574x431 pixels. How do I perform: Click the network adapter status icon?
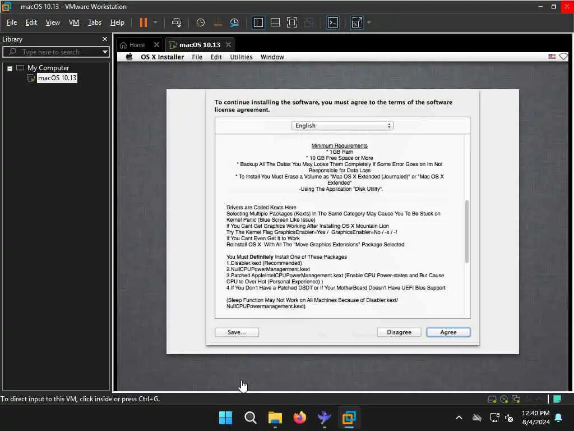pos(516,399)
